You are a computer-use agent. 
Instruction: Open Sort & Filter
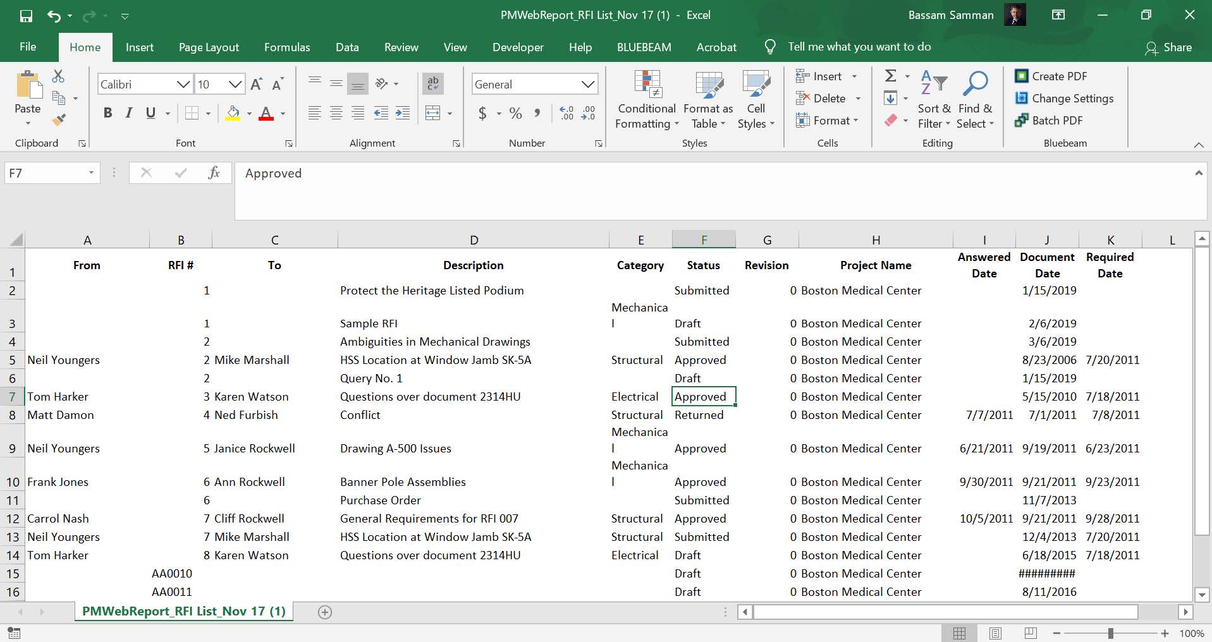pos(934,99)
